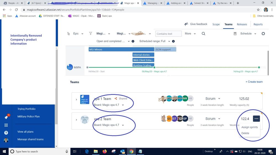Click Manage shared teams
This screenshot has width=276, height=155.
tap(30, 139)
